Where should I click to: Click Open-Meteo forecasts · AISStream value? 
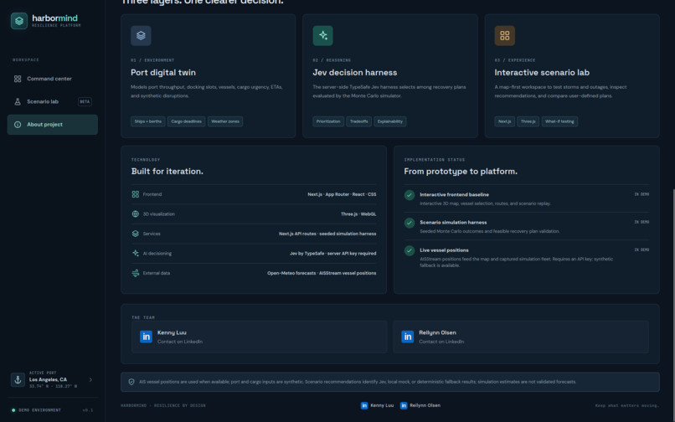(322, 273)
